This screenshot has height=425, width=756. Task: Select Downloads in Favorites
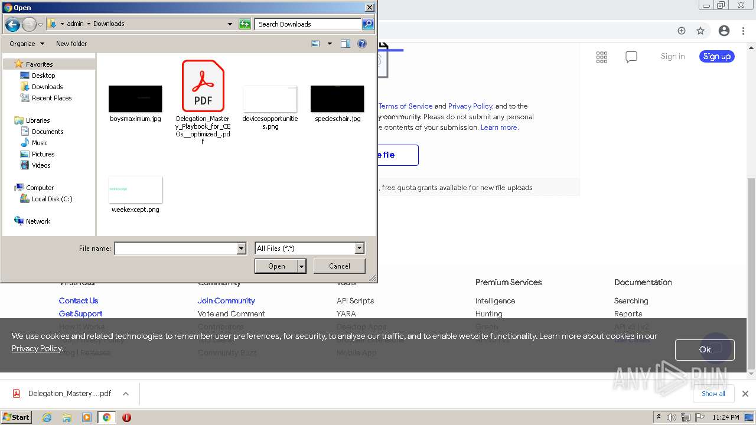point(47,87)
